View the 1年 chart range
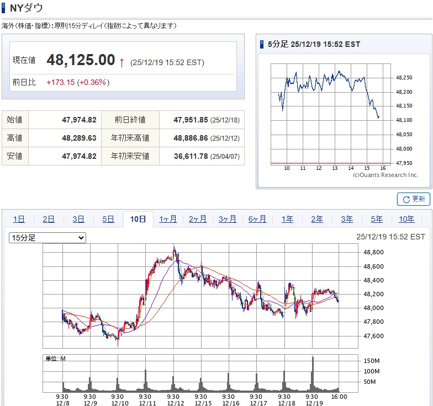The width and height of the screenshot is (433, 406). [287, 219]
